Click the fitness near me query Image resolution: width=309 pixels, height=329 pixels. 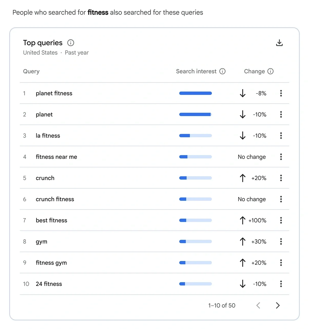pyautogui.click(x=56, y=157)
